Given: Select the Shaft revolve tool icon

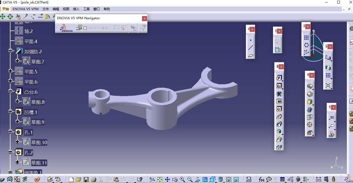Looking at the screenshot, I should tap(279, 94).
